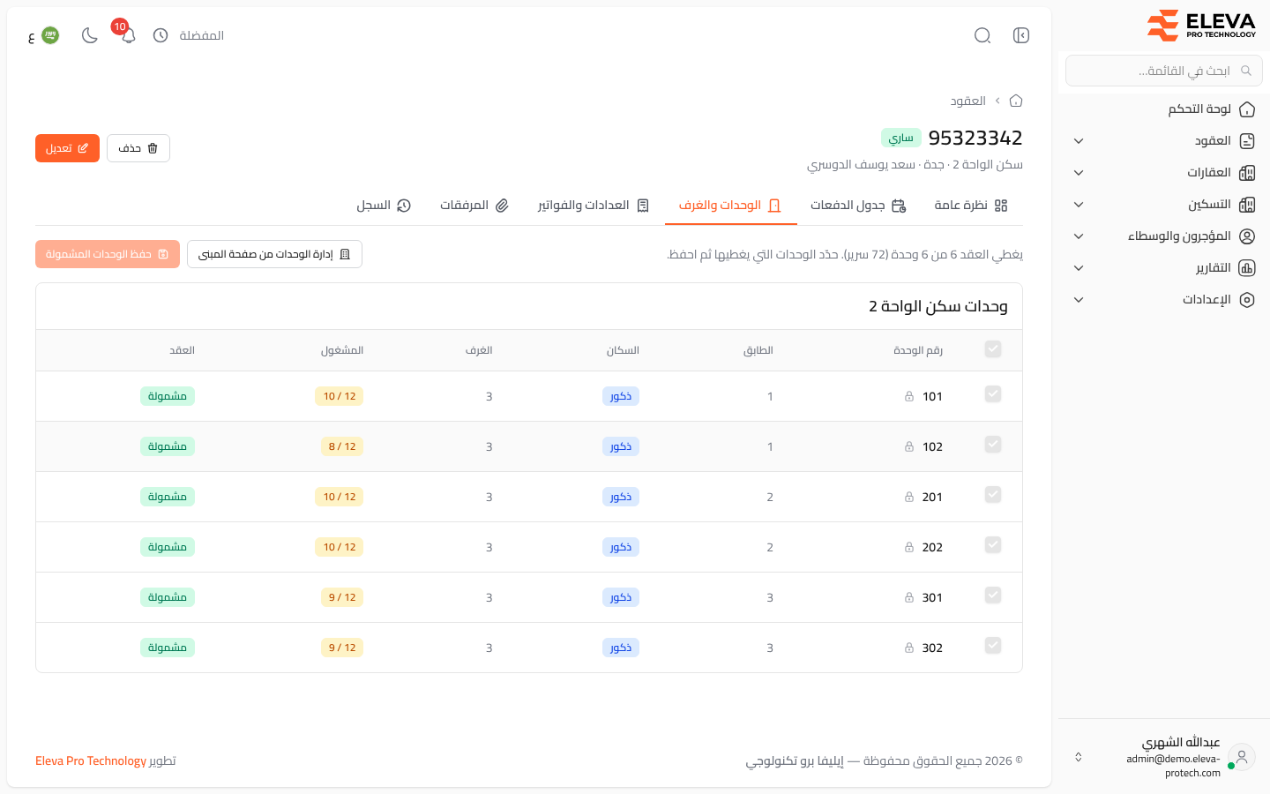Click the lock icon beside unit 101
This screenshot has height=794, width=1270.
(909, 396)
